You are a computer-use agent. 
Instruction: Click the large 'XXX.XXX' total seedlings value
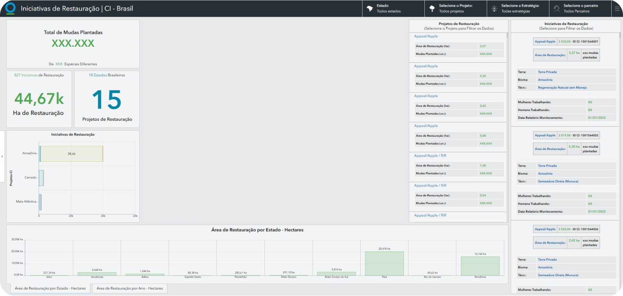tap(73, 43)
